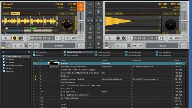Click Deck B CUP button
This screenshot has height=108, width=192.
click(124, 38)
